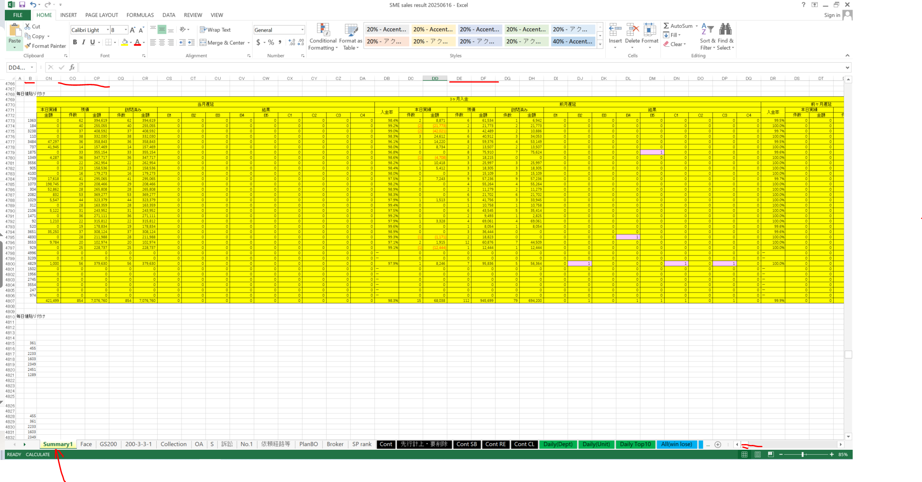Increase decimal places
922x482 pixels.
click(x=292, y=42)
